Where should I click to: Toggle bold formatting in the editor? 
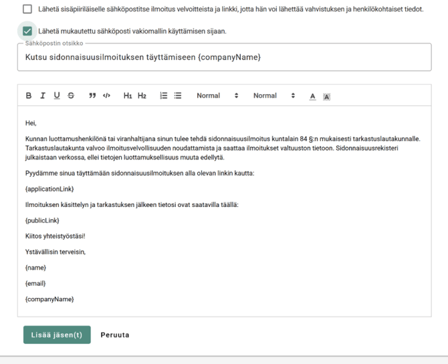[29, 96]
